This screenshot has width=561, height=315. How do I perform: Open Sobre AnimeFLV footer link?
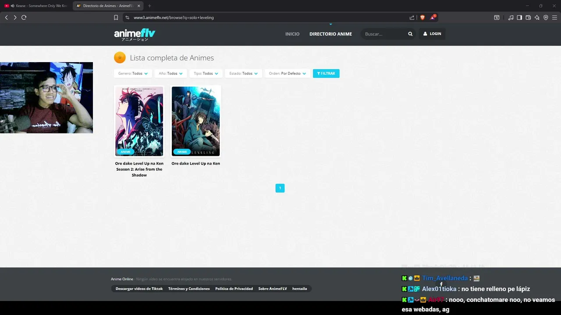tap(273, 289)
